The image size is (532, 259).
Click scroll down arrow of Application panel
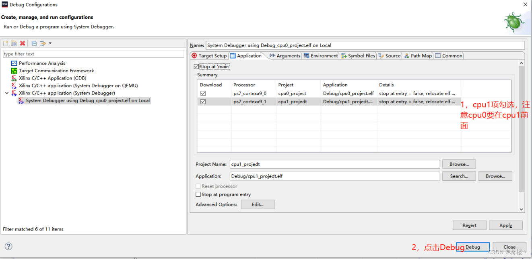coord(522,209)
